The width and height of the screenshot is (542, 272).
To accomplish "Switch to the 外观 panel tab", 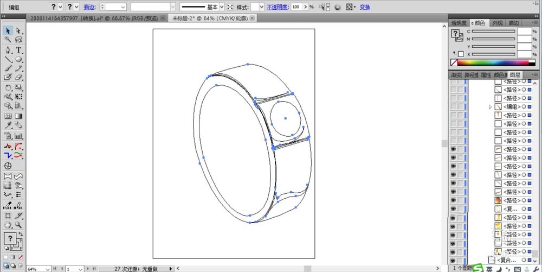I will 498,23.
